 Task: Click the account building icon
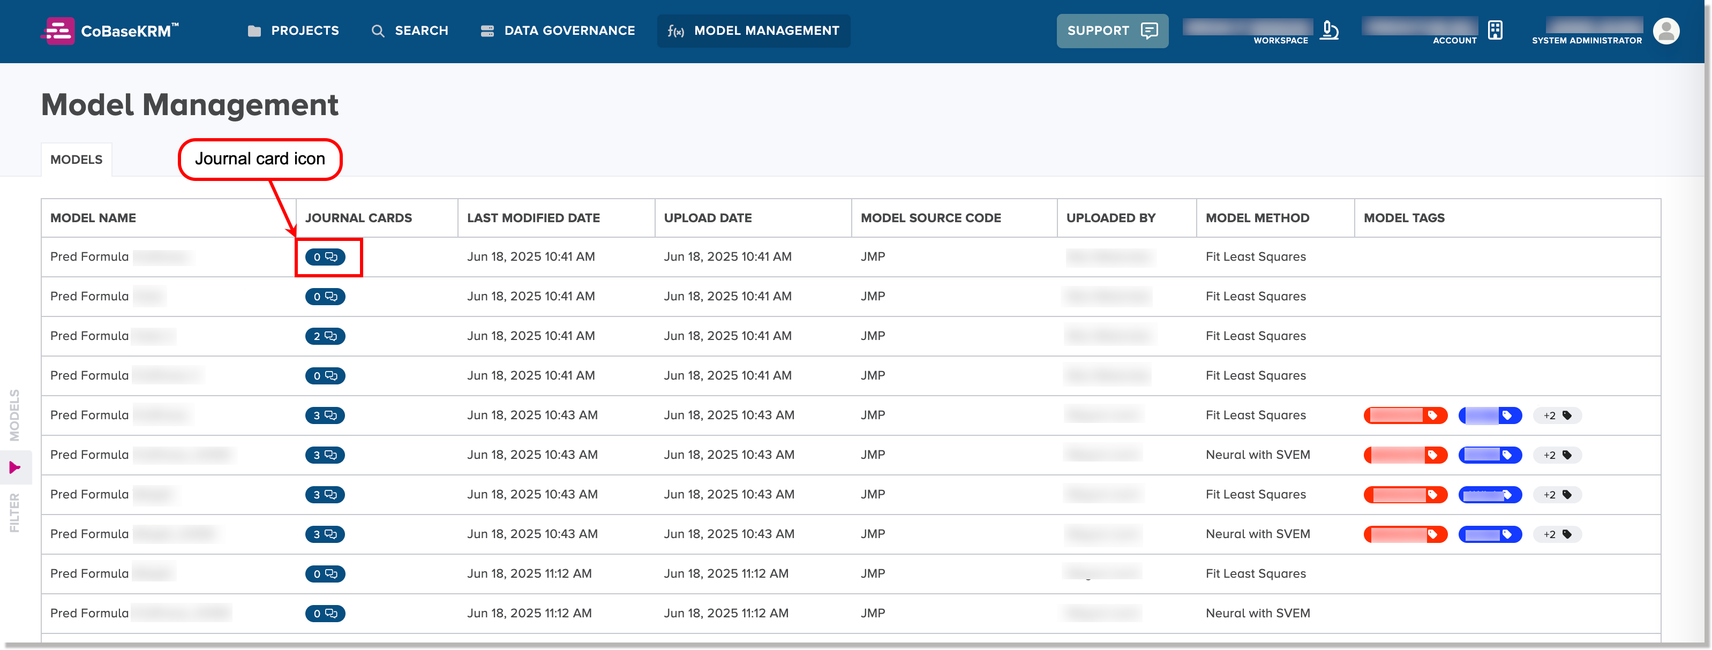[x=1495, y=31]
